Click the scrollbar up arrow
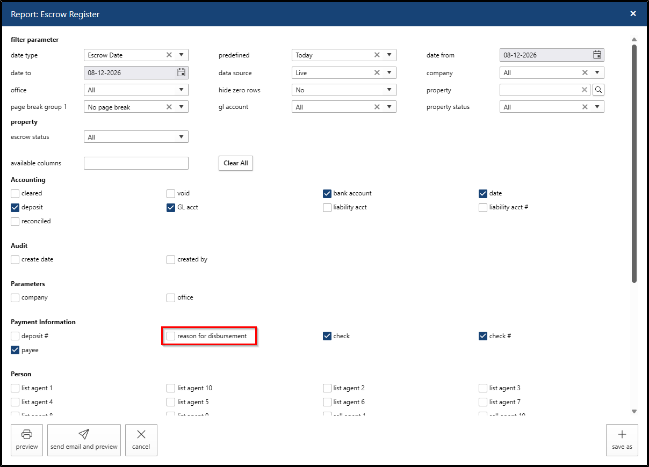This screenshot has height=467, width=649. coord(634,40)
